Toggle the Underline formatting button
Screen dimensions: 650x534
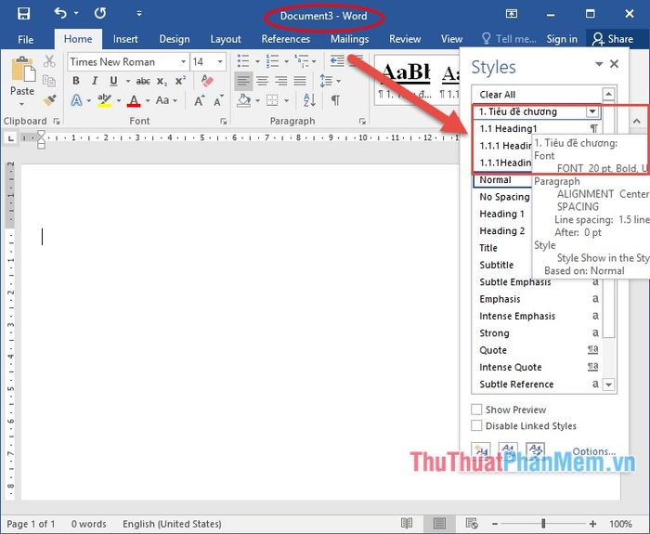[113, 81]
